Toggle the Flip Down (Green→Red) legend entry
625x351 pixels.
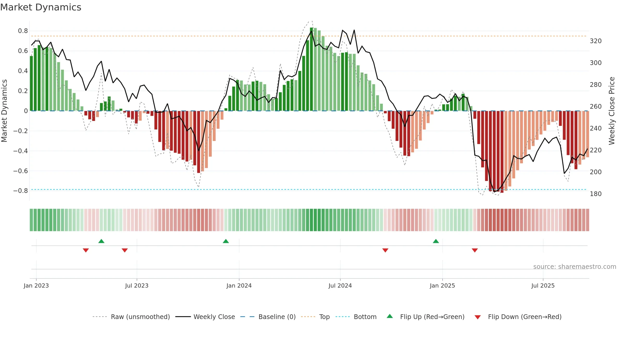(x=518, y=317)
